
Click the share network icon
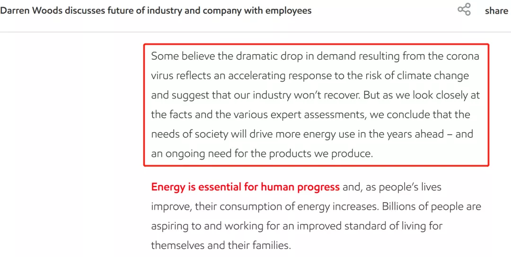click(464, 9)
